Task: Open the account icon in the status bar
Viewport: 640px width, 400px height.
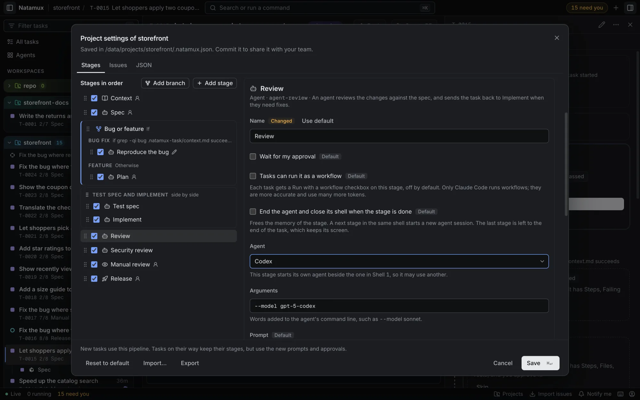Action: (x=632, y=394)
